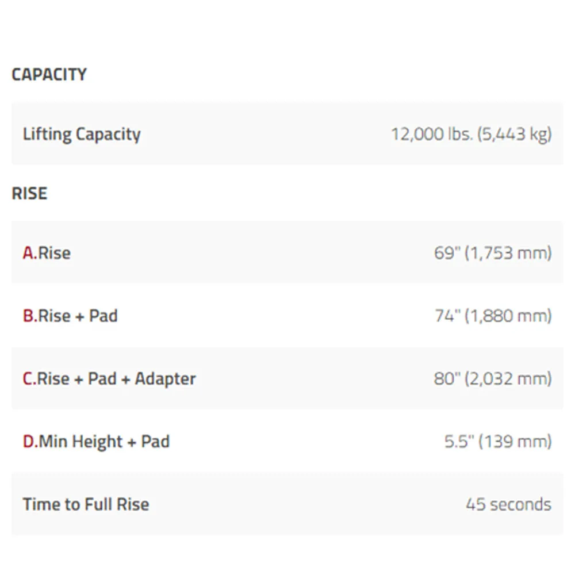The height and width of the screenshot is (575, 575).
Task: Select the A.Rise row label
Action: point(47,253)
